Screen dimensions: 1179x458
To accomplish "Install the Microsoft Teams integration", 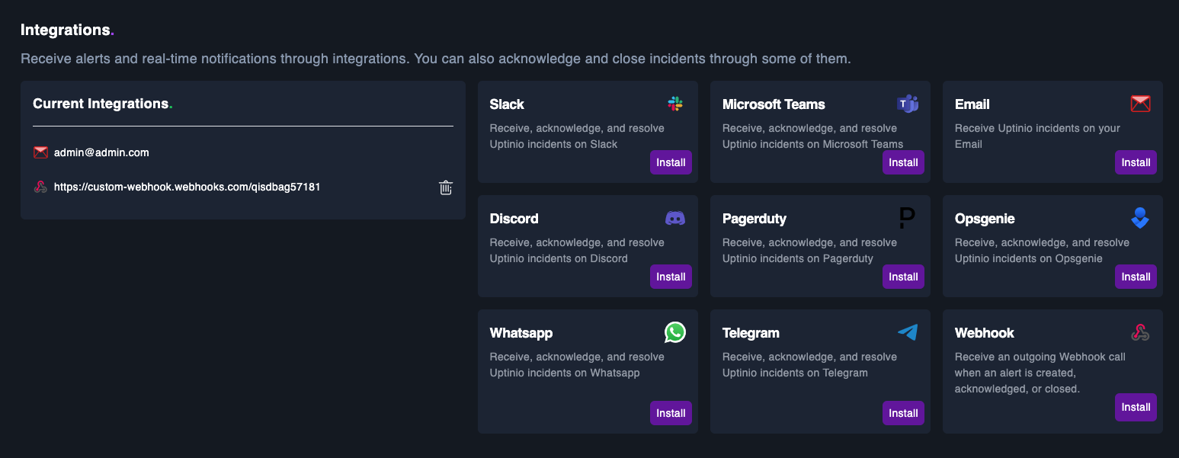I will click(x=903, y=162).
